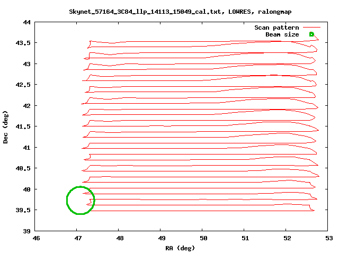The width and height of the screenshot is (339, 254).
Task: Click the y-axis tick label 39
Action: pyautogui.click(x=27, y=231)
